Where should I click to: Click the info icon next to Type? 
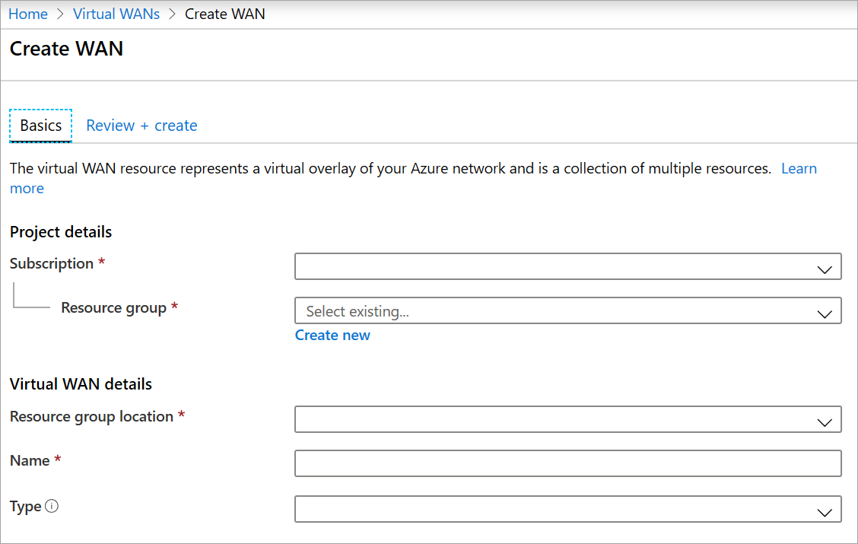tap(52, 507)
